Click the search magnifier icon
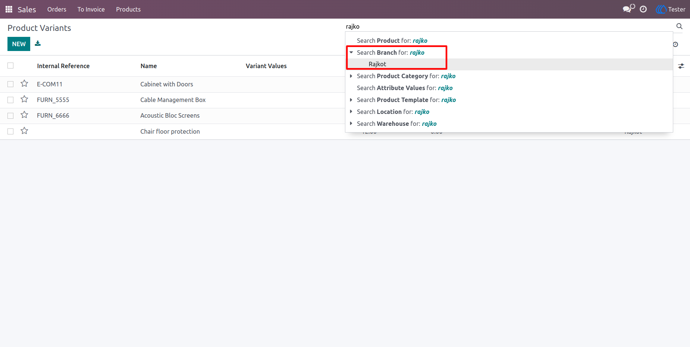This screenshot has height=347, width=690. pyautogui.click(x=679, y=26)
